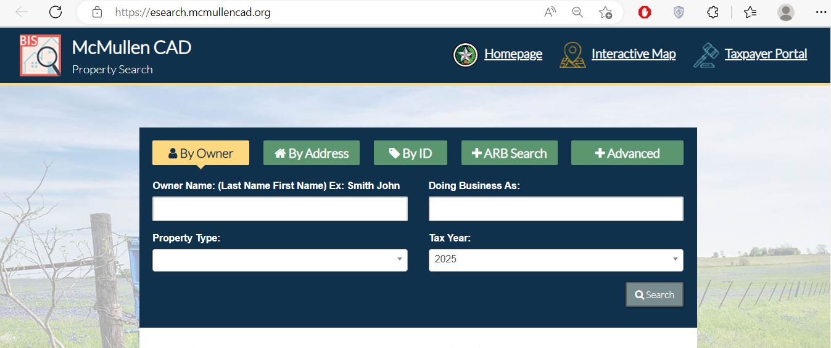Click the BIS property search logo
This screenshot has height=348, width=831.
(40, 55)
